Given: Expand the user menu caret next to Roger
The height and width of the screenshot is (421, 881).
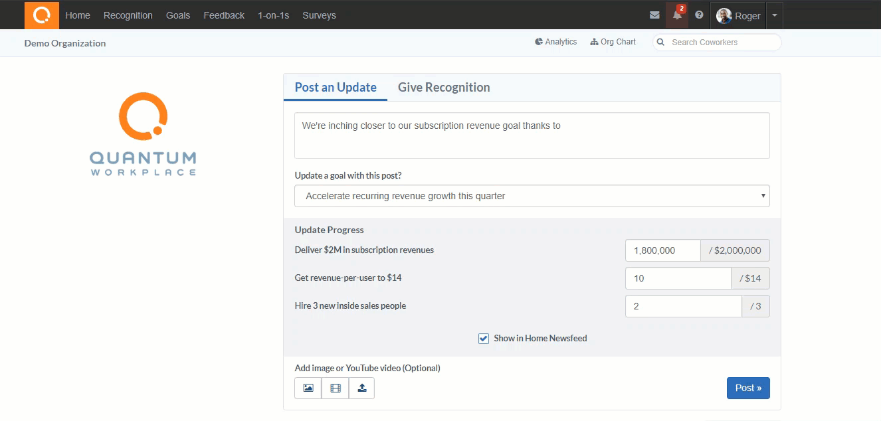Looking at the screenshot, I should 775,15.
